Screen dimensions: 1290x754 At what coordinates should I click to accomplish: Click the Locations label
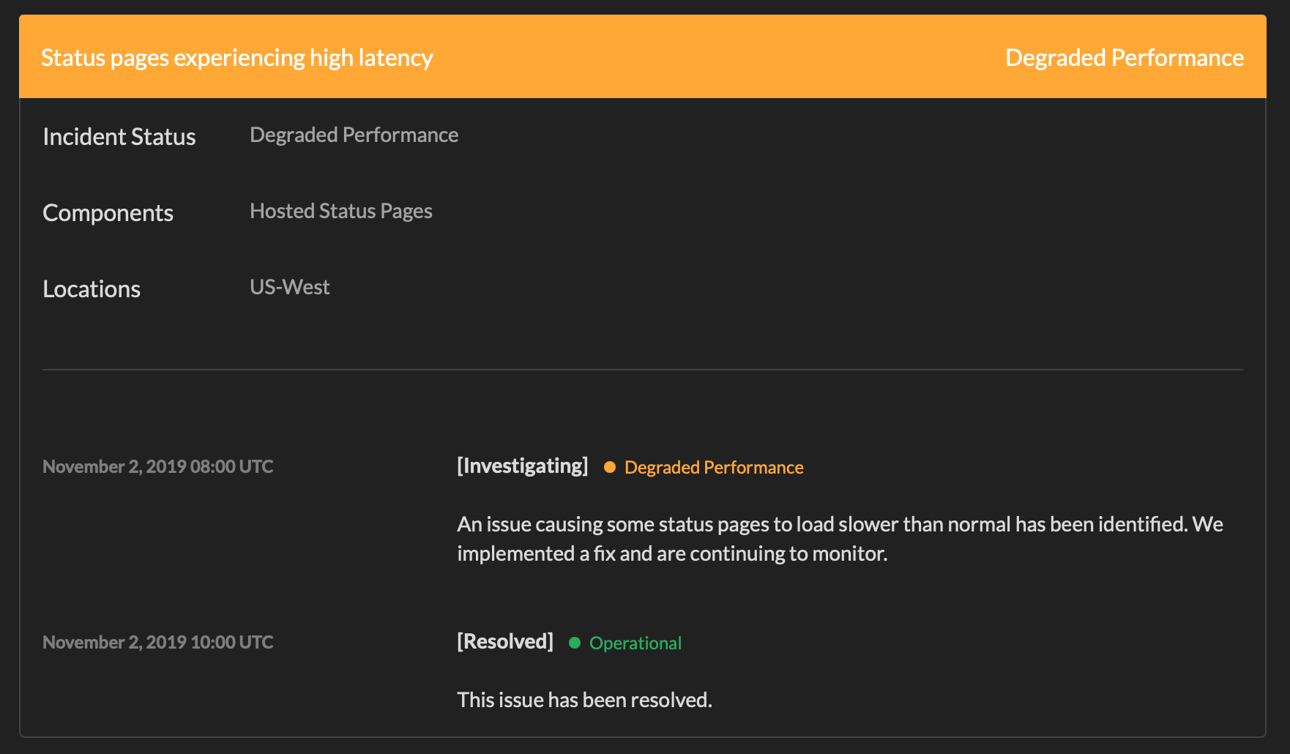click(92, 289)
